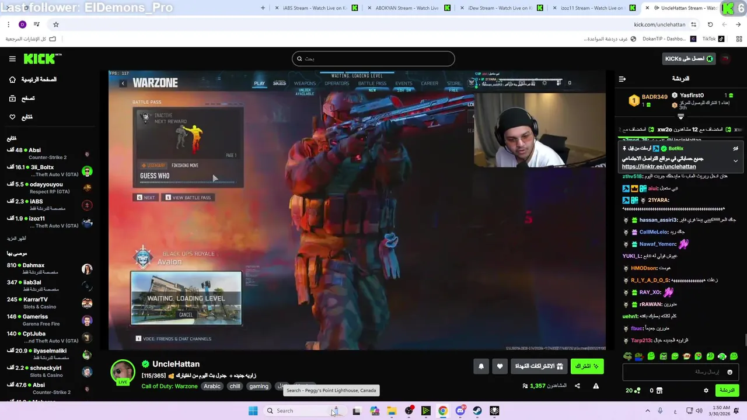Open iiab3al recommended channel
This screenshot has width=747, height=420.
[x=50, y=286]
